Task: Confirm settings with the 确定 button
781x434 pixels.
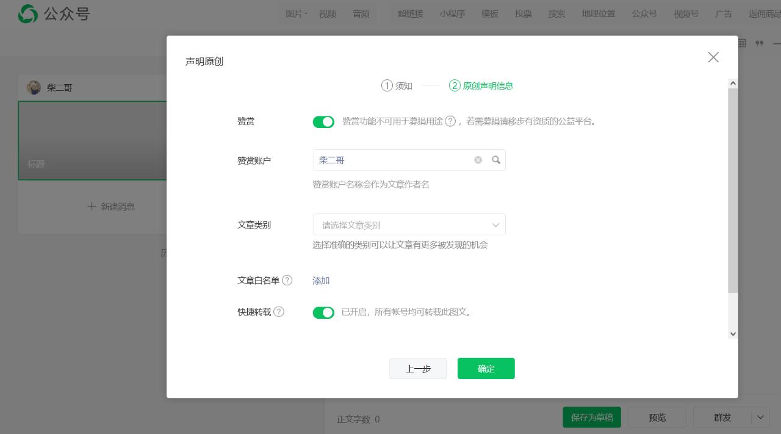Action: (x=486, y=368)
